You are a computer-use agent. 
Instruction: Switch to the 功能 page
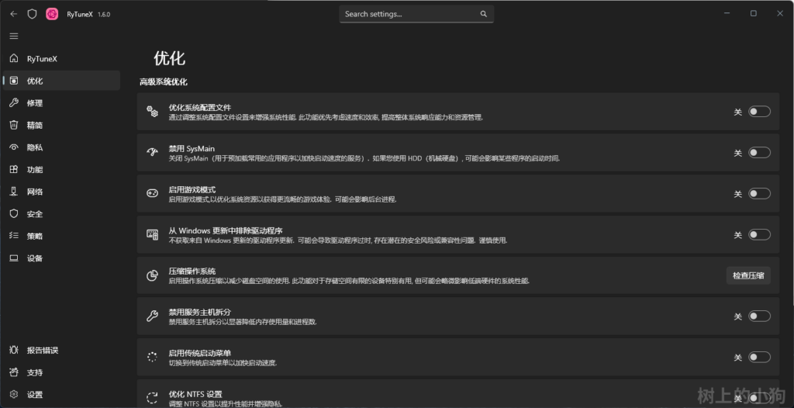pos(61,169)
